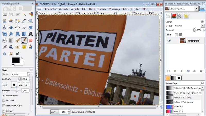Image resolution: width=206 pixels, height=116 pixels.
Task: Enable the Zittern hinzufügen checkbox
Action: (4, 106)
